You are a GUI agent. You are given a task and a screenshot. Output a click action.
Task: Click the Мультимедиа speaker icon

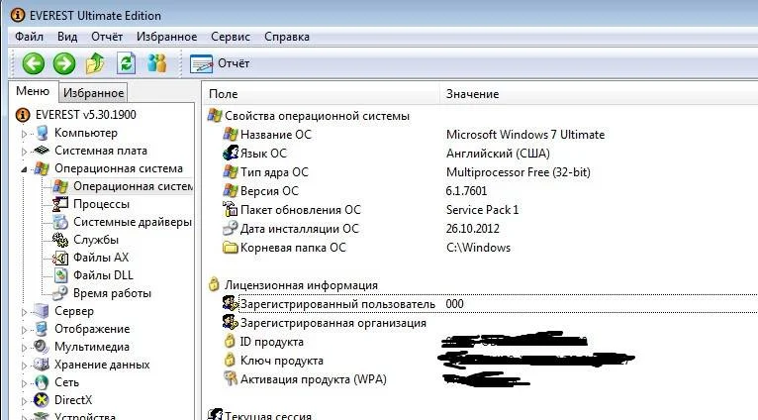point(42,347)
